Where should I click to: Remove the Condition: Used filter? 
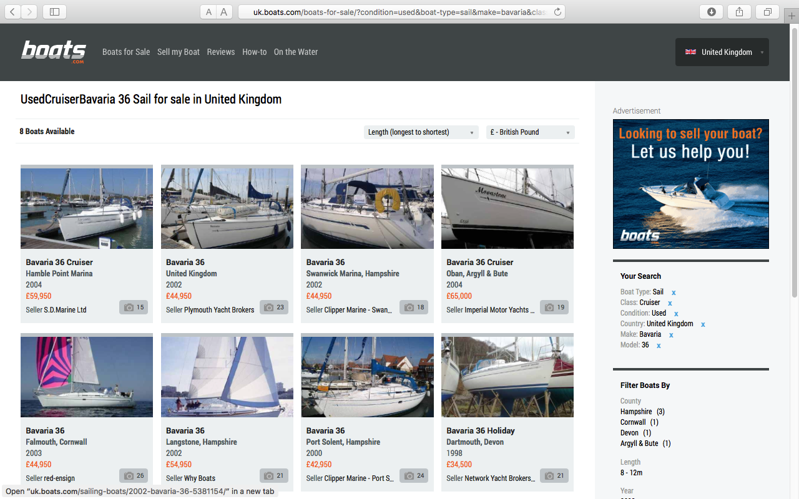(x=676, y=314)
